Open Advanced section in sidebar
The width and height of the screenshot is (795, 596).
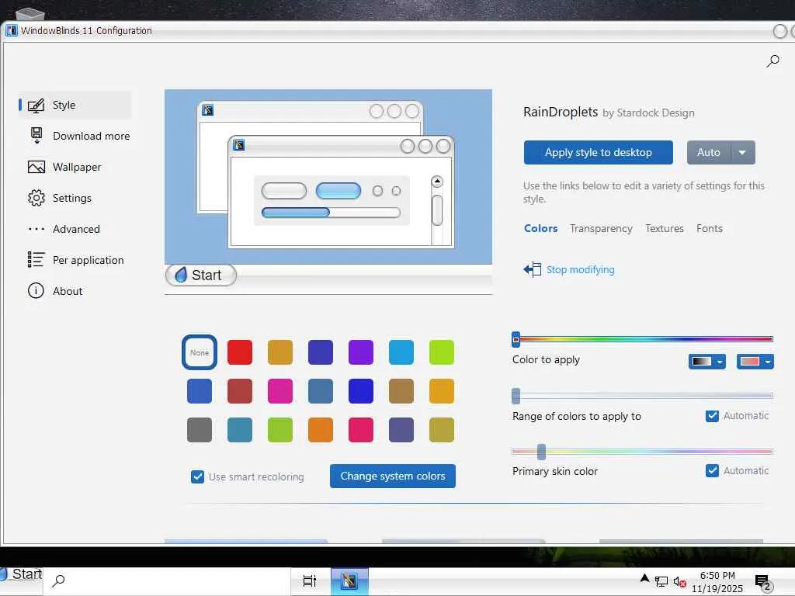click(75, 229)
